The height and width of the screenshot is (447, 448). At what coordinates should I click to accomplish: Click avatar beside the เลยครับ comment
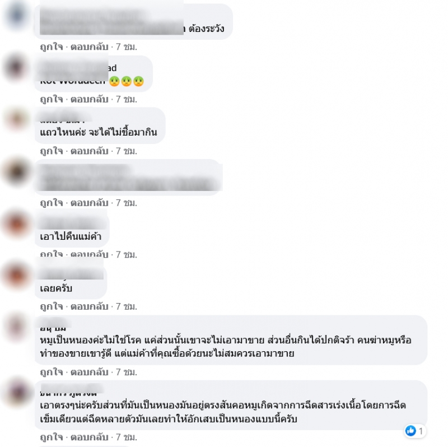coord(17,275)
